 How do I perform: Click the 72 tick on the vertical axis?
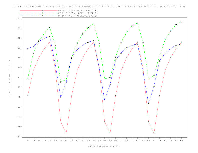pos(19,87)
